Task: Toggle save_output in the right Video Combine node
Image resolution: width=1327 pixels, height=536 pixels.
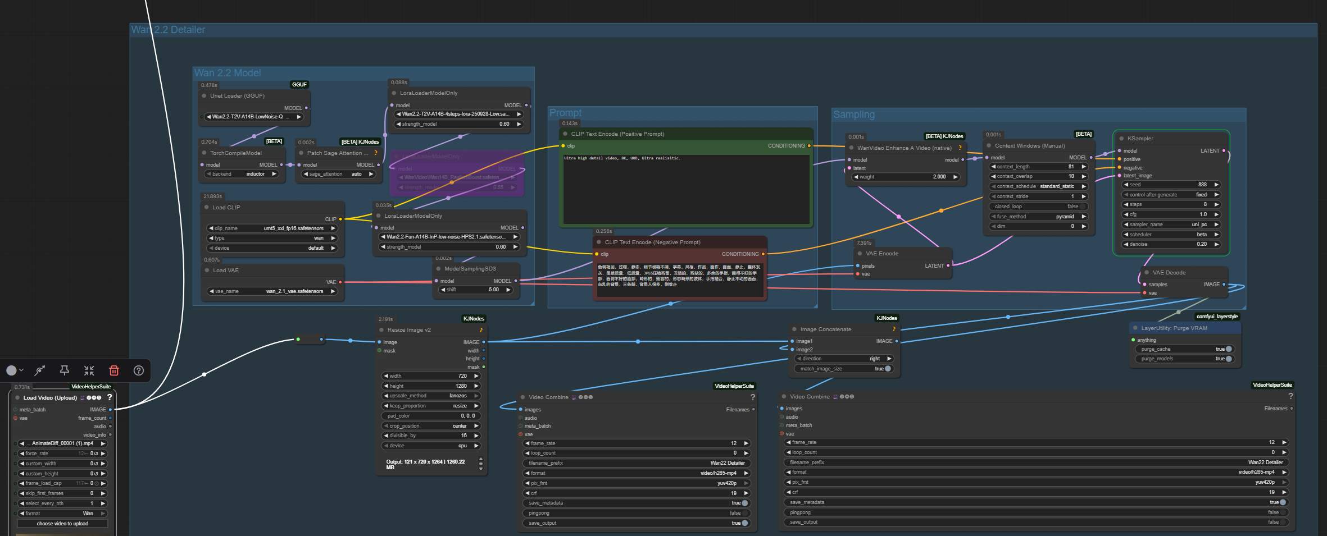Action: tap(1036, 522)
